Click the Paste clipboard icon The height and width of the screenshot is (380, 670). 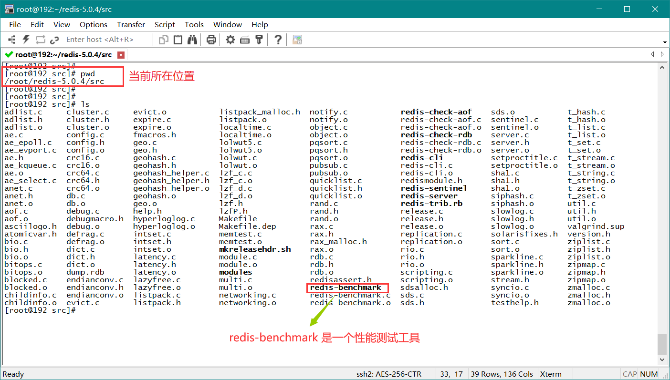pyautogui.click(x=178, y=40)
